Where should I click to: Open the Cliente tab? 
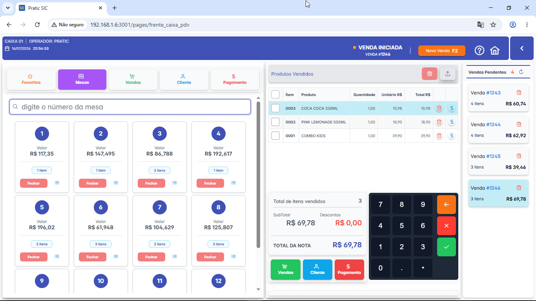[x=184, y=80]
